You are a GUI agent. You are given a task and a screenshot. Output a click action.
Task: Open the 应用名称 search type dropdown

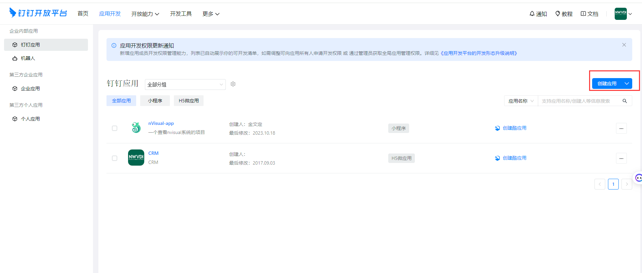click(x=521, y=101)
